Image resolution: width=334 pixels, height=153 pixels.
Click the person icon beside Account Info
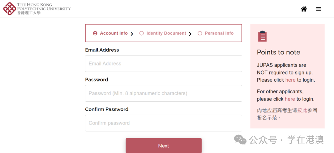tap(95, 33)
